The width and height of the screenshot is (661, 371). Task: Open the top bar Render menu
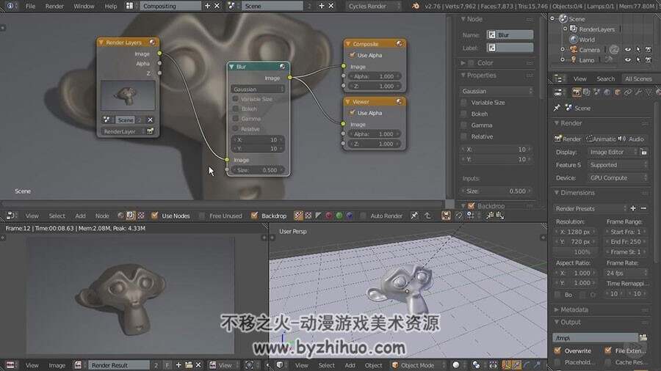pyautogui.click(x=54, y=6)
